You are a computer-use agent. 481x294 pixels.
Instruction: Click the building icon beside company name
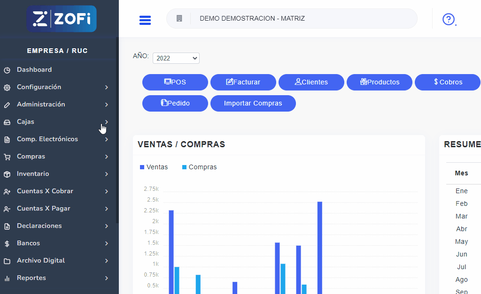(x=179, y=19)
